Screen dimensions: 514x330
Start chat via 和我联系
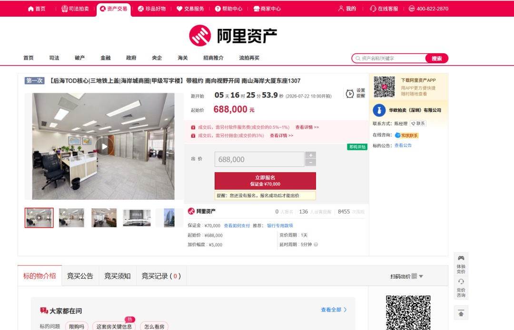pyautogui.click(x=407, y=135)
